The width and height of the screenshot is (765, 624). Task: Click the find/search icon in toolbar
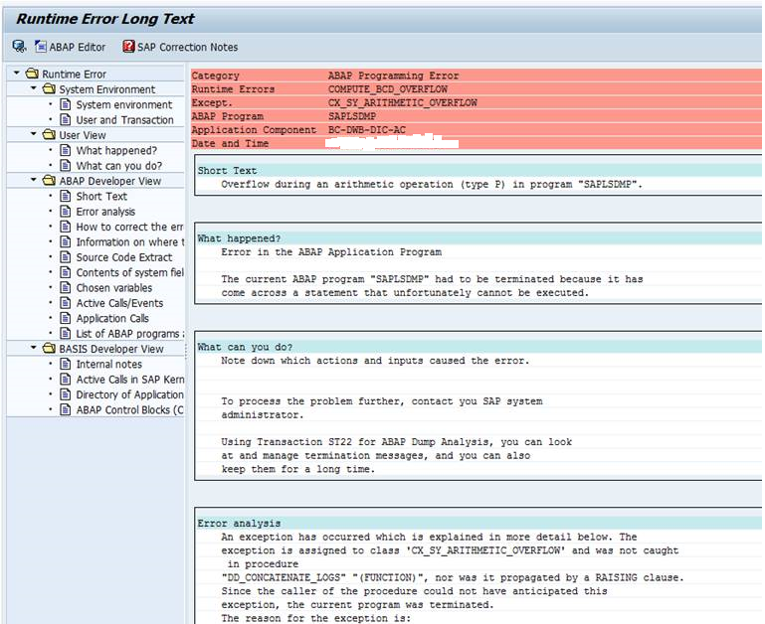coord(20,47)
